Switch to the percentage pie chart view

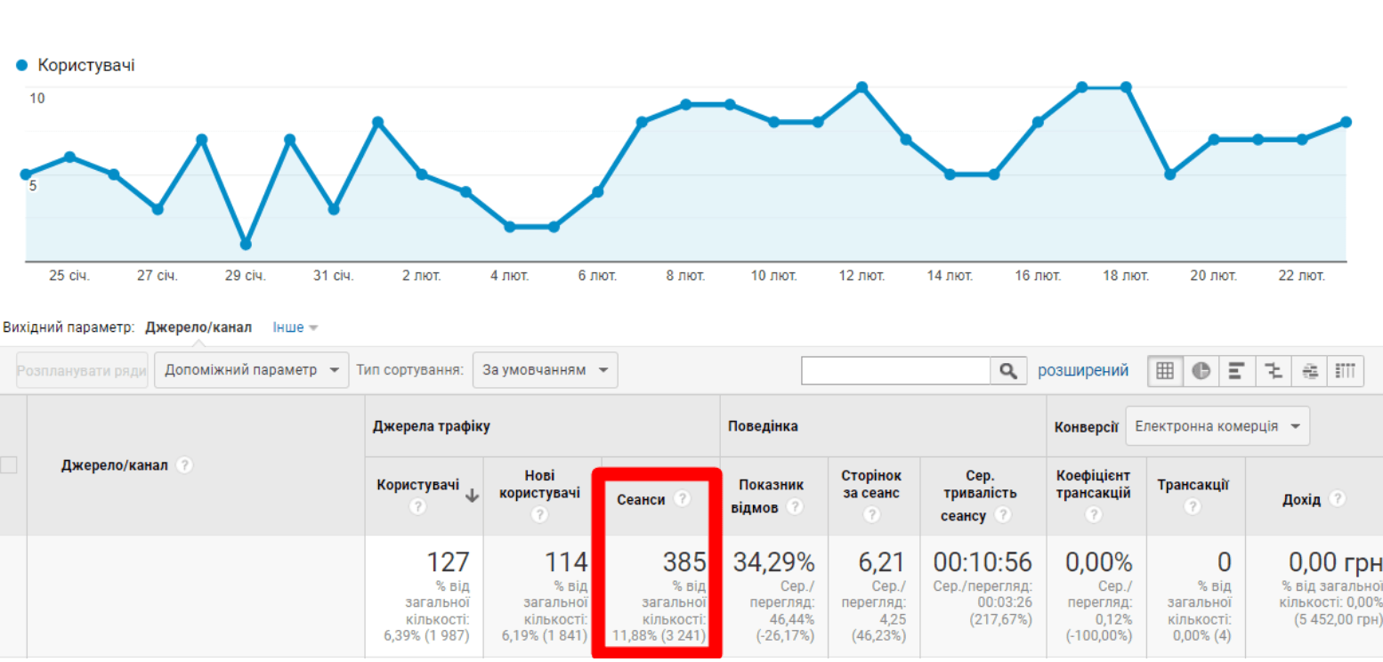(1201, 371)
